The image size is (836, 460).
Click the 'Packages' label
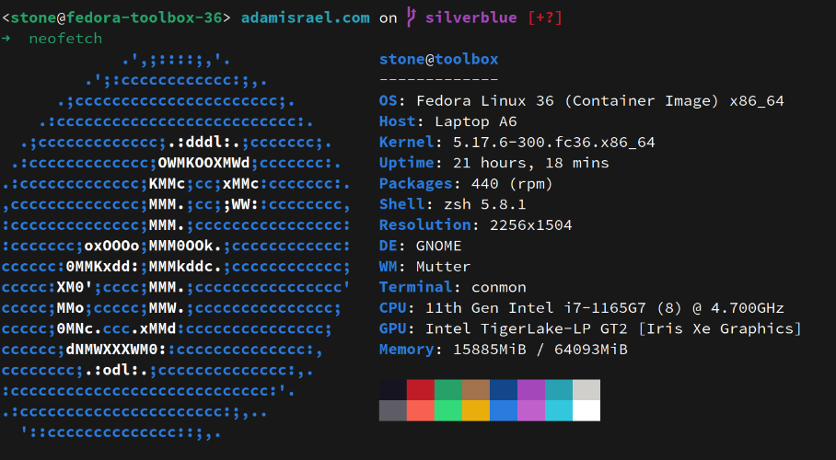tap(416, 184)
